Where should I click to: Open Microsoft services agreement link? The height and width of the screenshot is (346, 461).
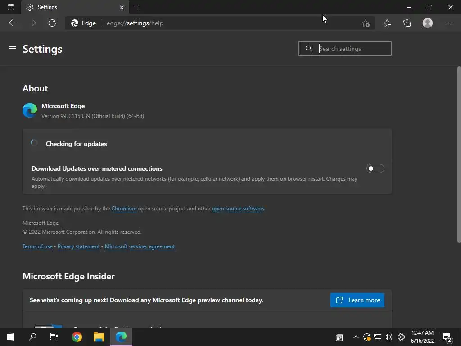click(x=140, y=246)
